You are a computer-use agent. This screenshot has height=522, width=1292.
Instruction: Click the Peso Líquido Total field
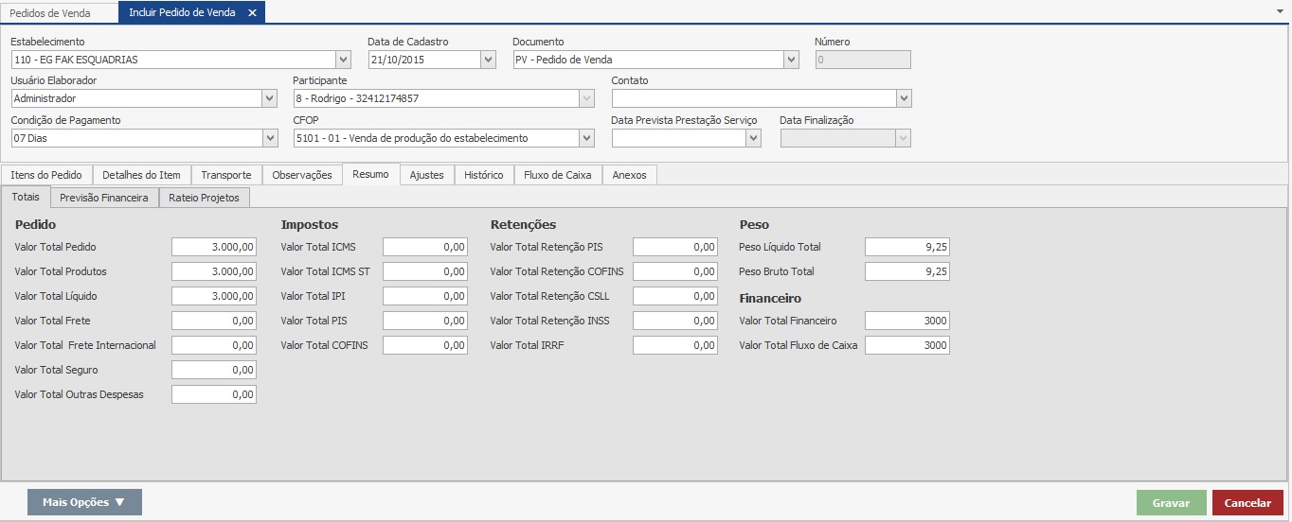tap(907, 247)
